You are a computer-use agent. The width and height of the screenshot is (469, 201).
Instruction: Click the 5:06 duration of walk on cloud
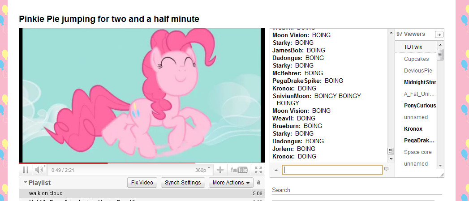click(257, 193)
